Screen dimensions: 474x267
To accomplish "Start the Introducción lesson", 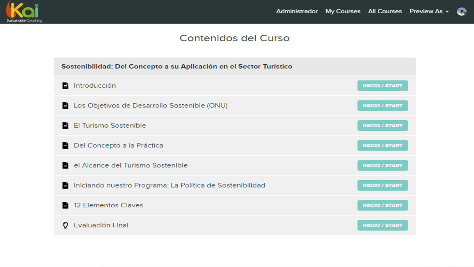I will point(382,86).
